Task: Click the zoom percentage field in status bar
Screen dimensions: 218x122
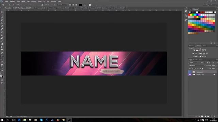Action: [x=7, y=117]
